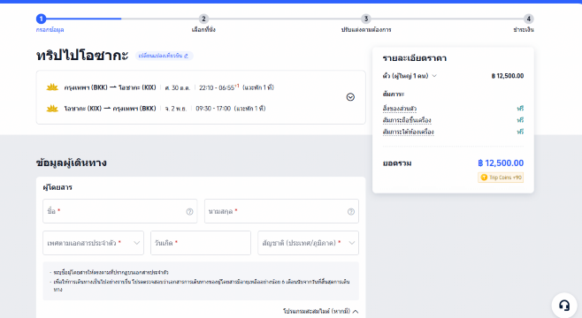Click return flight time 09:30 - 17:00
The height and width of the screenshot is (318, 582).
tap(213, 109)
